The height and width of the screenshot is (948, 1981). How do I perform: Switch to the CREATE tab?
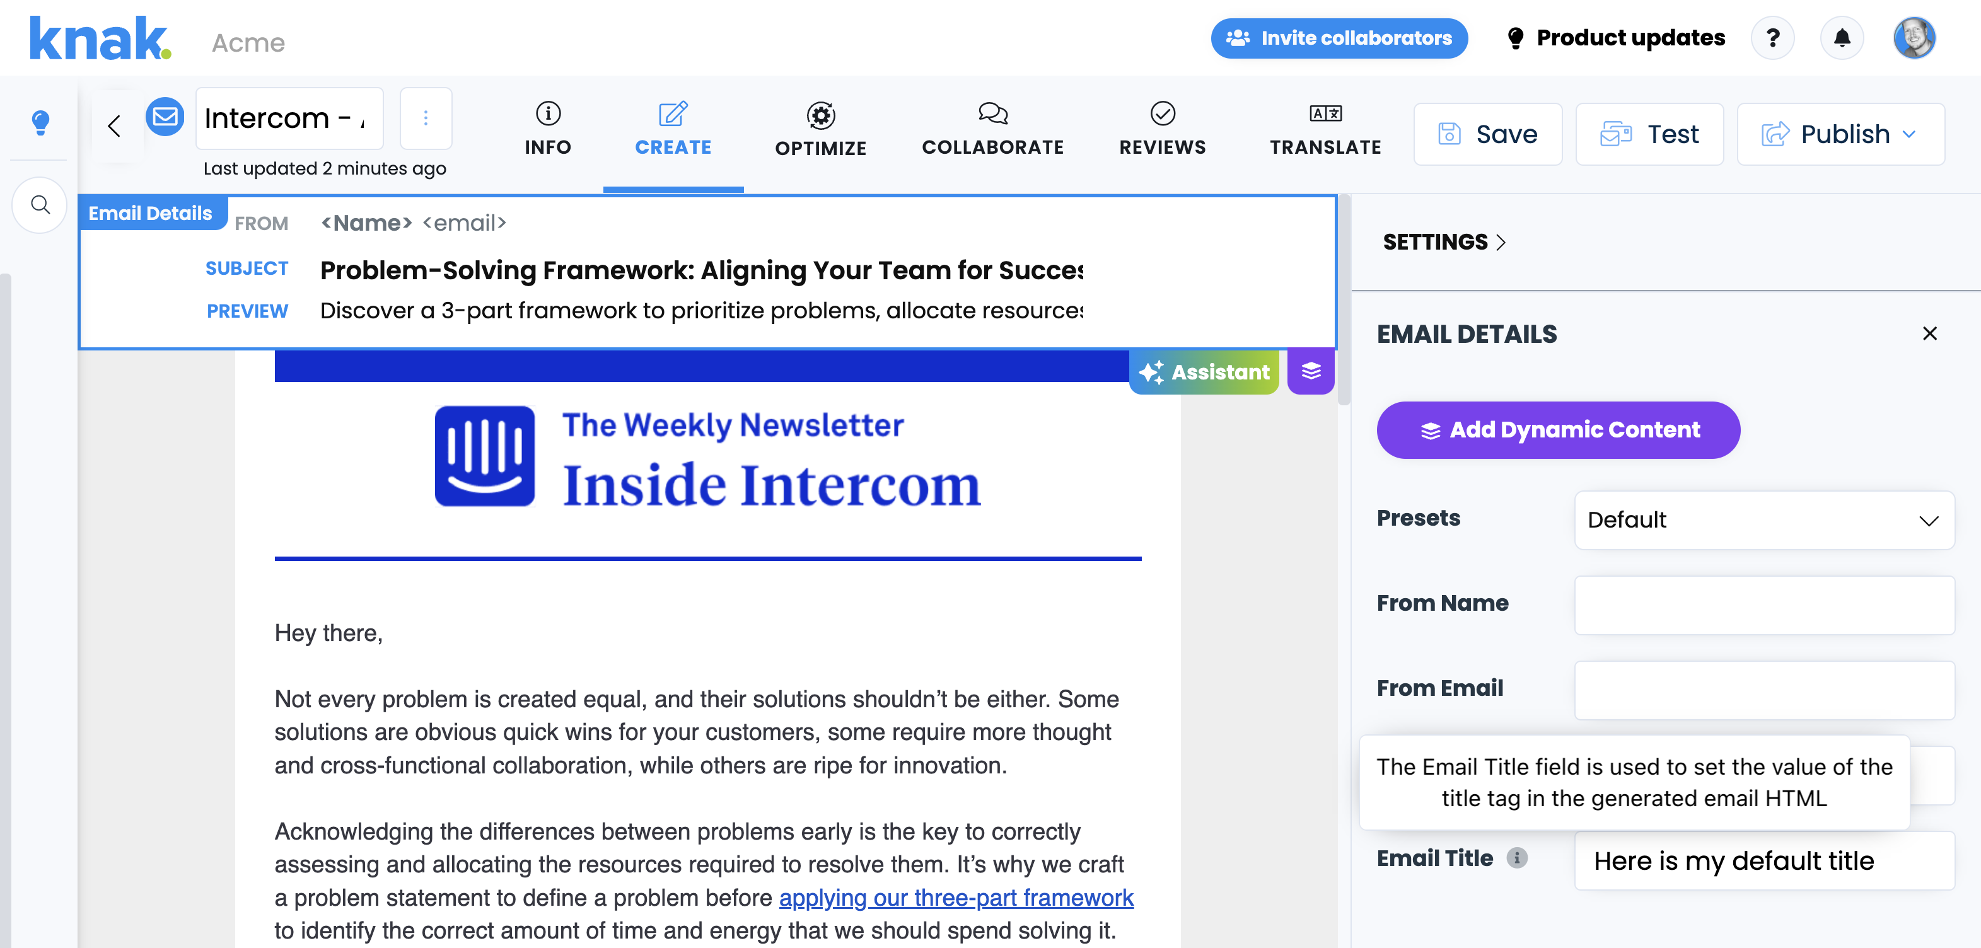click(673, 129)
